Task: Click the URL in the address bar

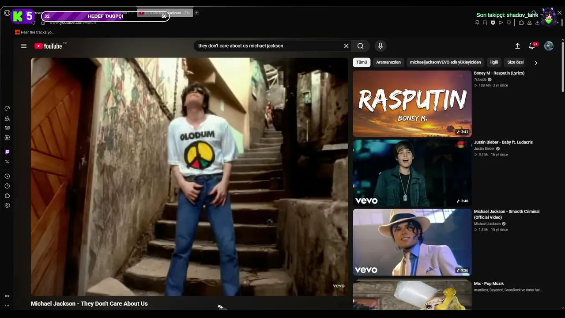Action: 72,23
